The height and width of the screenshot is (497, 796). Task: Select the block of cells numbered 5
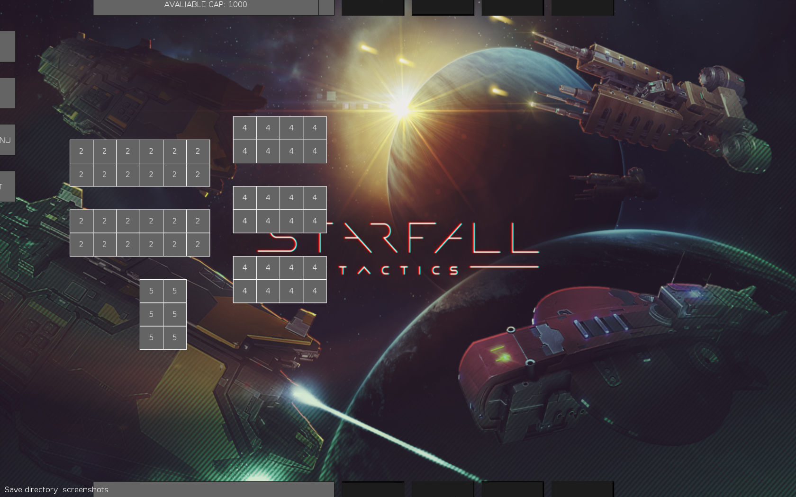click(x=163, y=314)
